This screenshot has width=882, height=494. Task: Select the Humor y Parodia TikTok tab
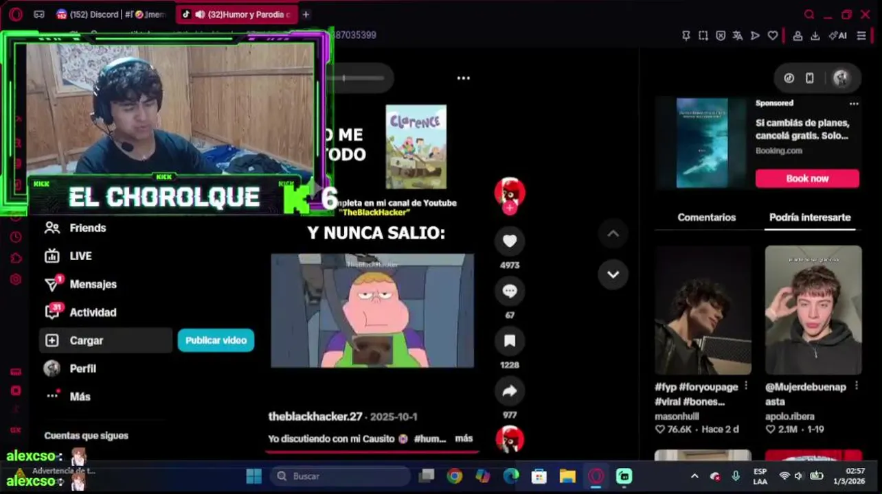(236, 14)
